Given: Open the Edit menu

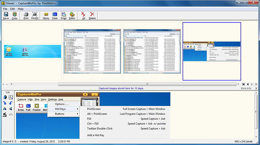Looking at the screenshot, I should click(x=12, y=8).
